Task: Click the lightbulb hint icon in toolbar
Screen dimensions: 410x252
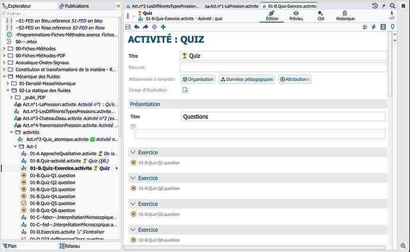Action: point(393,27)
